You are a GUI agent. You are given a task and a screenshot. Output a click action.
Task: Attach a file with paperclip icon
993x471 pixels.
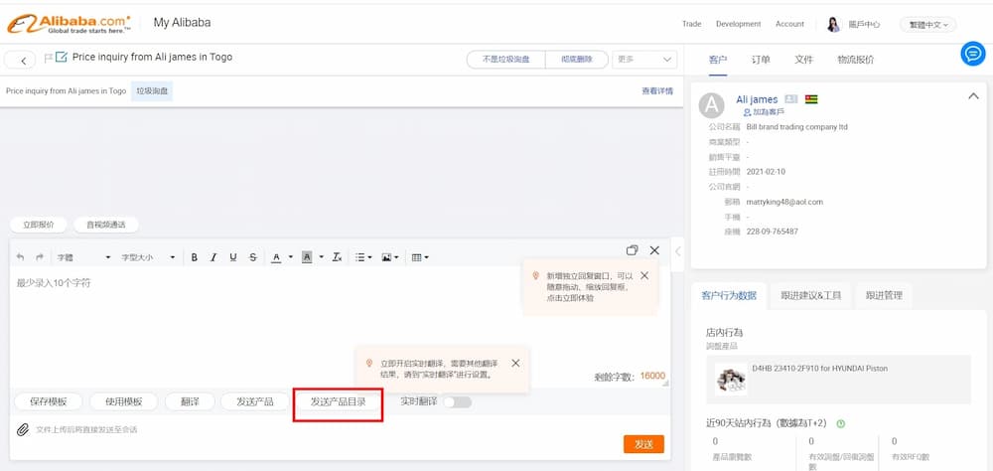click(22, 430)
